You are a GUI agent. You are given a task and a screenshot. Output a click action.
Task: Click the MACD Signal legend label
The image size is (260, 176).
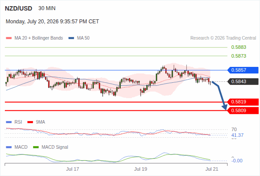coord(55,147)
